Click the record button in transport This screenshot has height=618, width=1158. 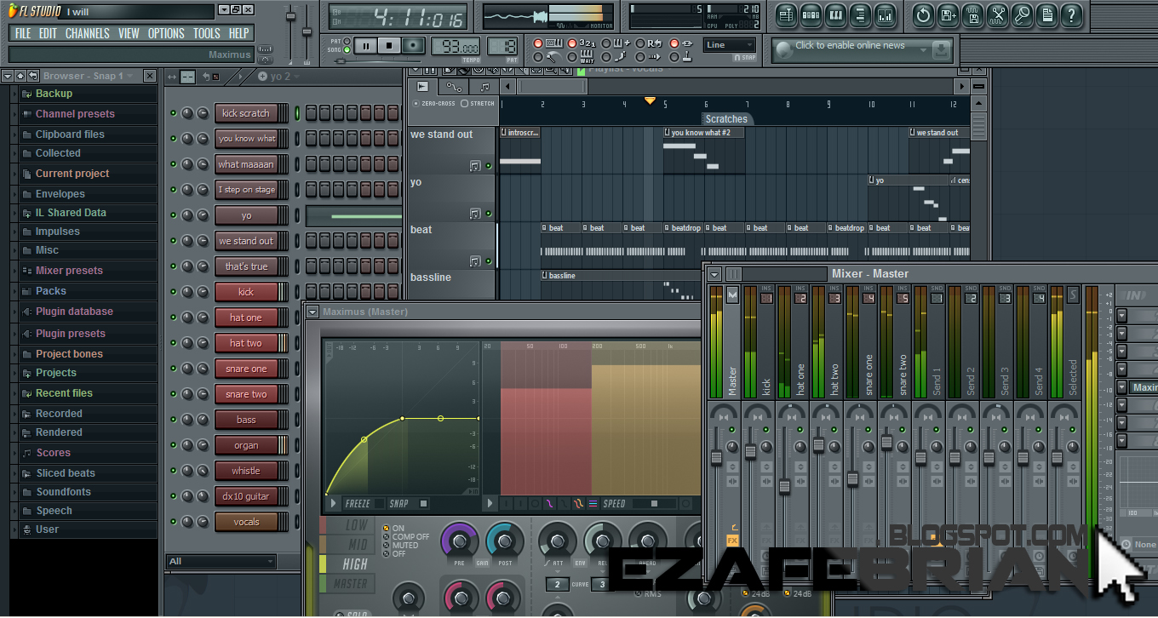[x=414, y=46]
